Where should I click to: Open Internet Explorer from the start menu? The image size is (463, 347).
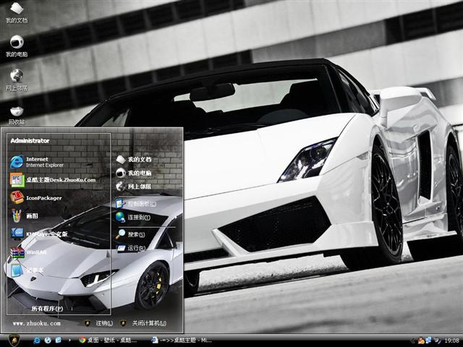[x=36, y=161]
